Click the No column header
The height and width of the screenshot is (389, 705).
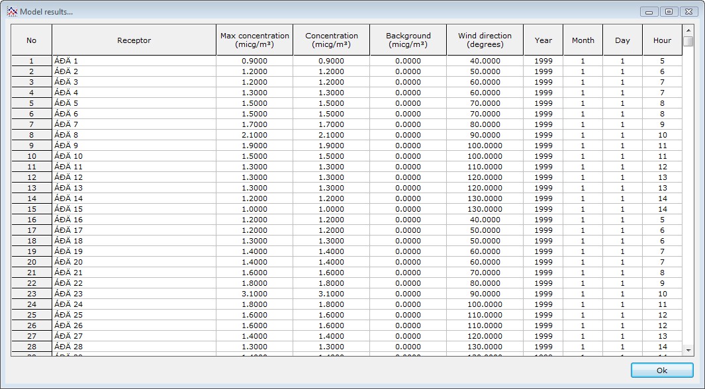coord(31,40)
